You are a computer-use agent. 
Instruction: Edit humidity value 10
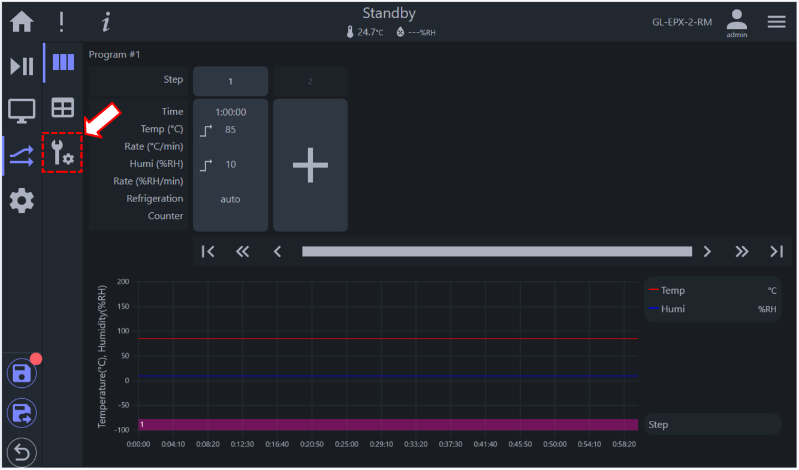click(230, 164)
